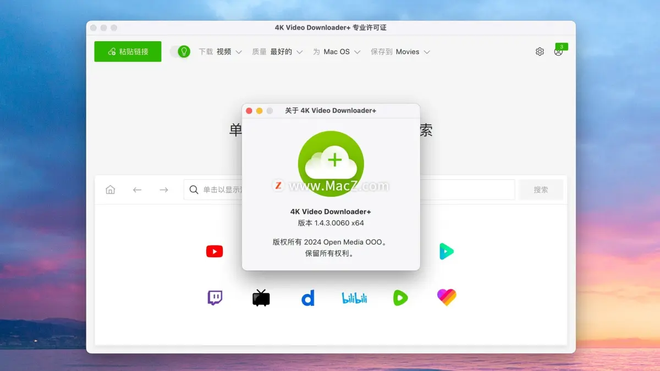Image resolution: width=660 pixels, height=371 pixels.
Task: Click the green 粘贴链接 button
Action: click(x=128, y=51)
